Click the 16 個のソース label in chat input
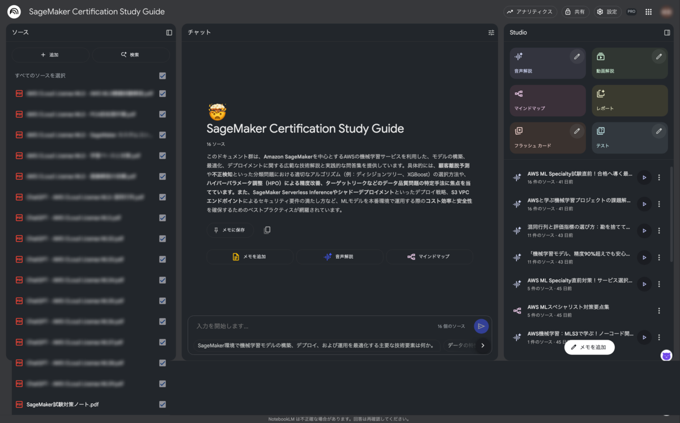This screenshot has width=680, height=423. pyautogui.click(x=451, y=327)
